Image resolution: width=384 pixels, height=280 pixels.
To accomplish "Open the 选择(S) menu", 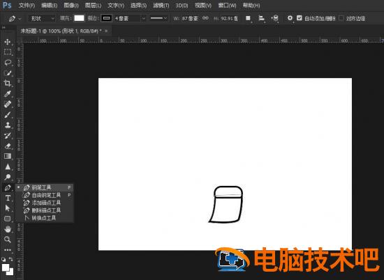I will [139, 6].
